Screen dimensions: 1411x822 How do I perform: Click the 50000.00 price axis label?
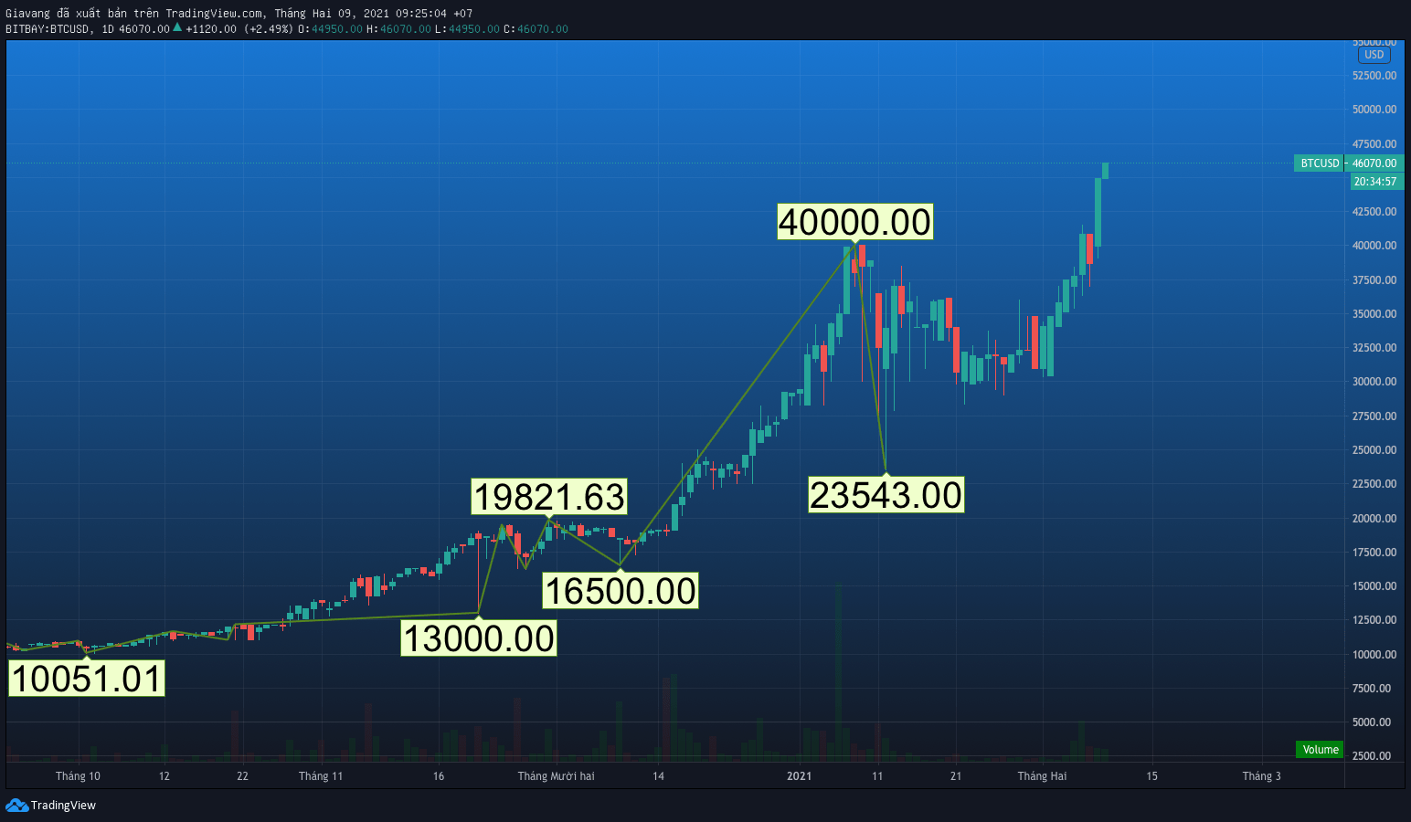[1374, 110]
